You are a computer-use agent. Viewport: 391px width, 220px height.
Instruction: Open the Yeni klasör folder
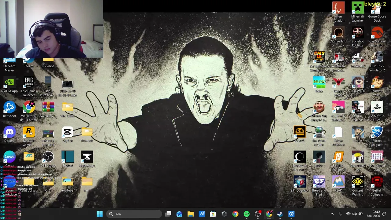68,109
